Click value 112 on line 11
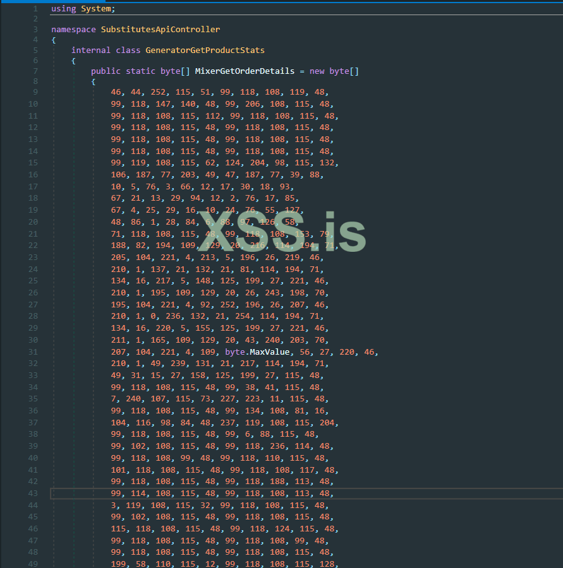This screenshot has width=563, height=568. [212, 116]
